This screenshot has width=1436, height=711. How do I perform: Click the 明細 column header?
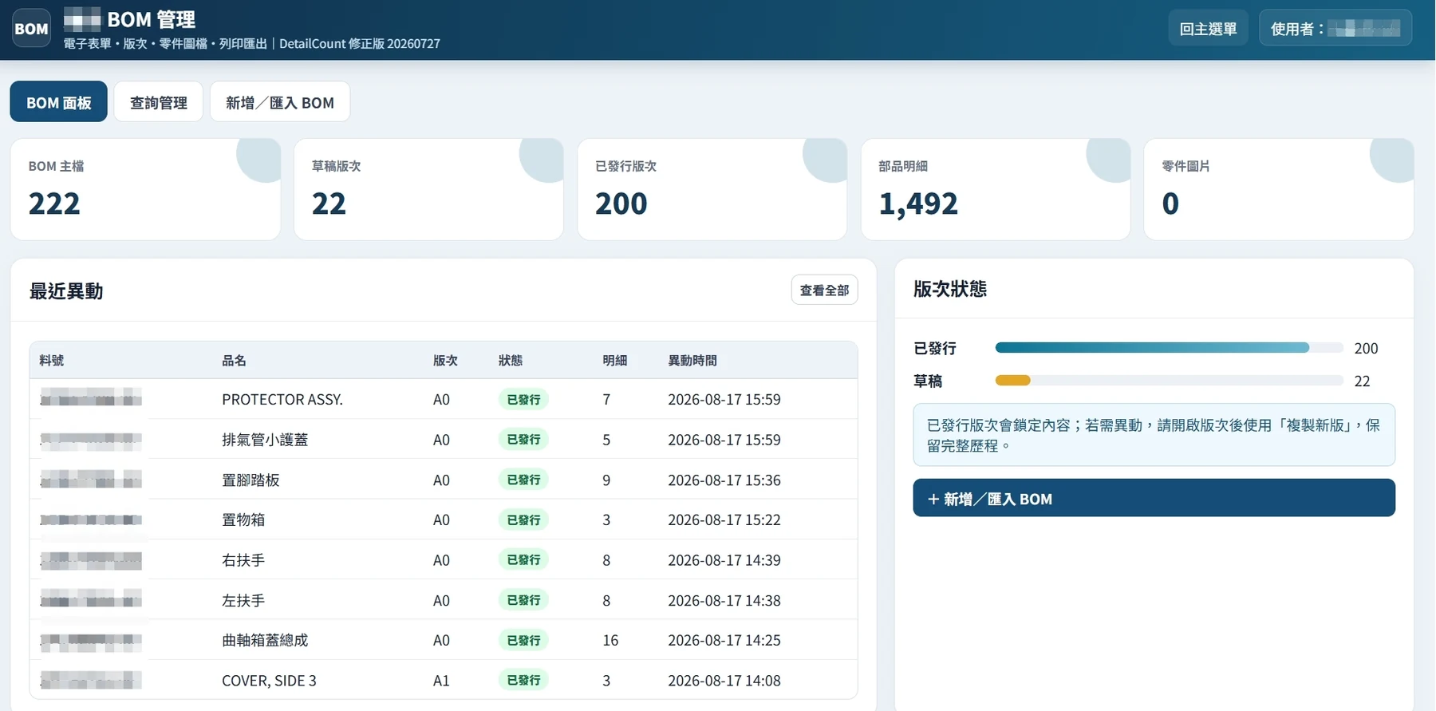click(615, 361)
